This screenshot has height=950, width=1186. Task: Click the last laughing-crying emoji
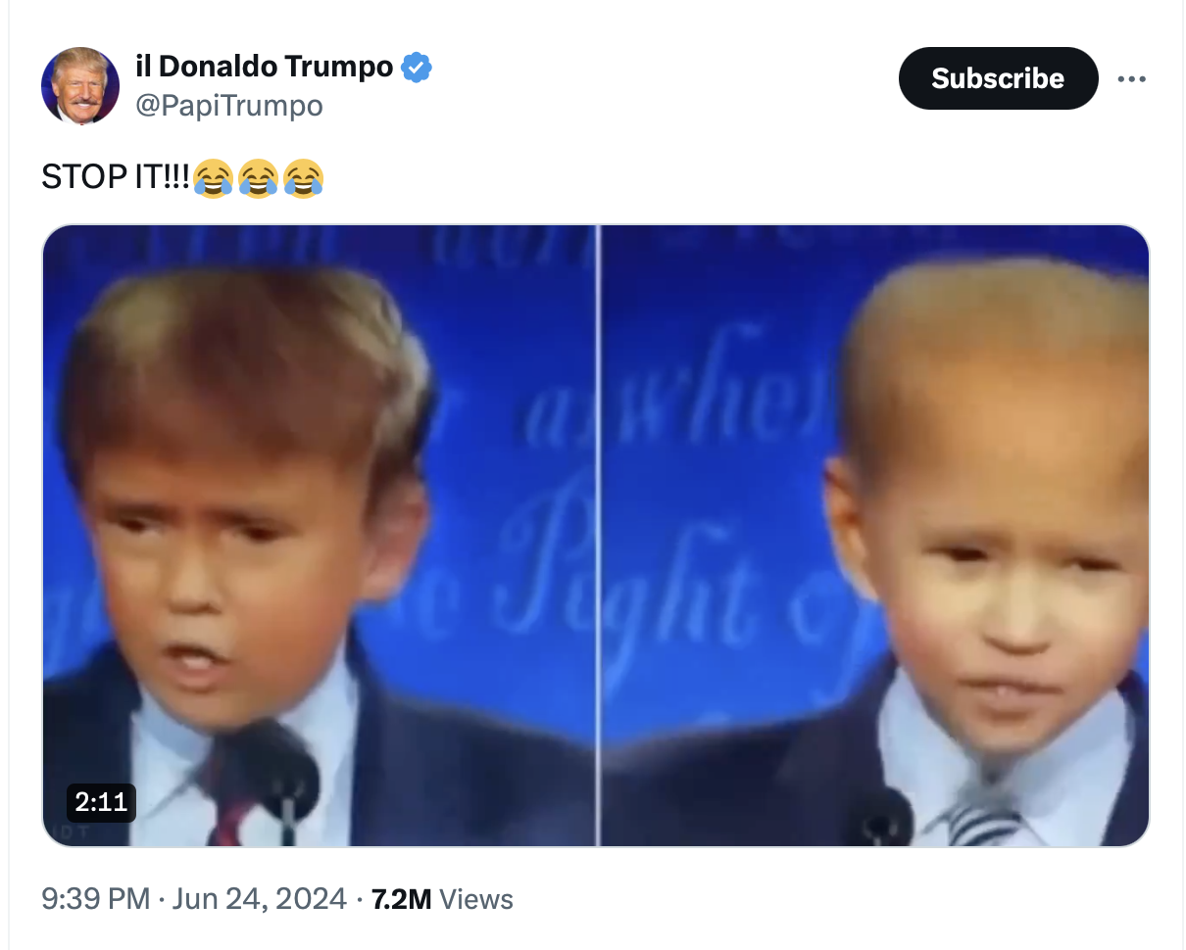(304, 178)
